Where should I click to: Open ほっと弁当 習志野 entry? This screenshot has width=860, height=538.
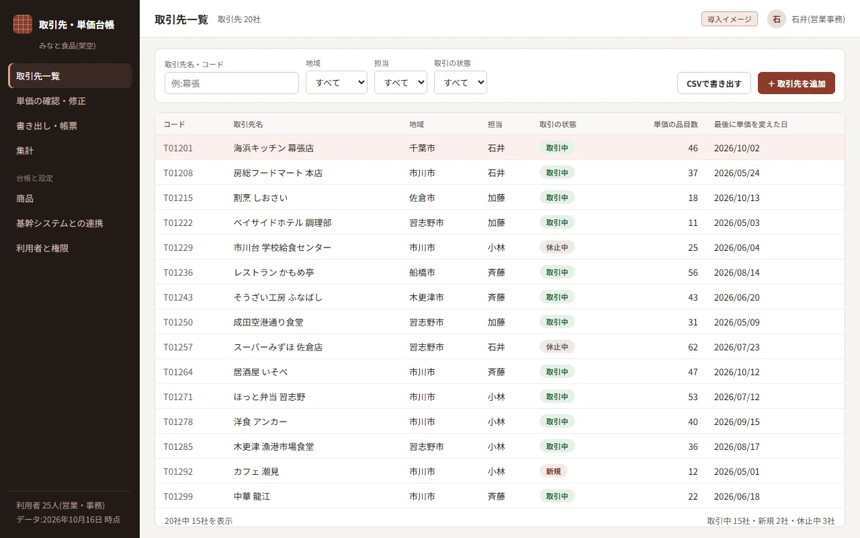500,397
